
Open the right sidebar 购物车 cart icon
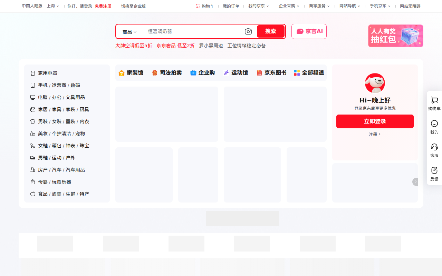pyautogui.click(x=434, y=100)
